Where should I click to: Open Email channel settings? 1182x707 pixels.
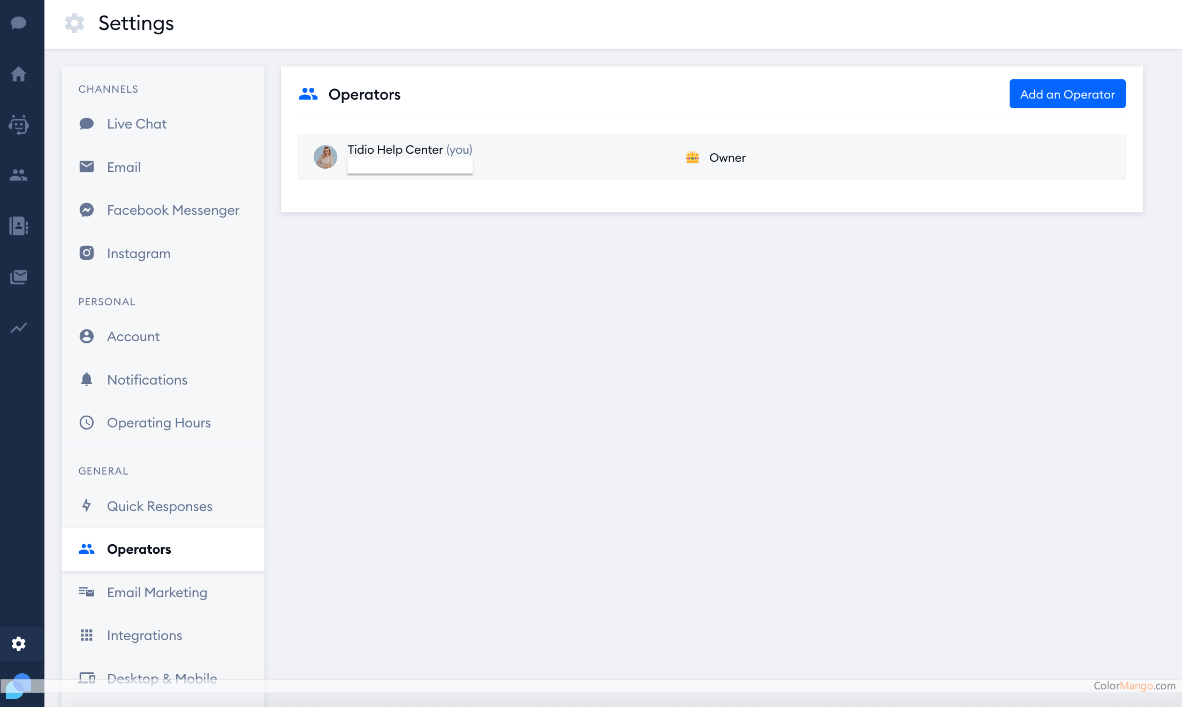coord(124,167)
